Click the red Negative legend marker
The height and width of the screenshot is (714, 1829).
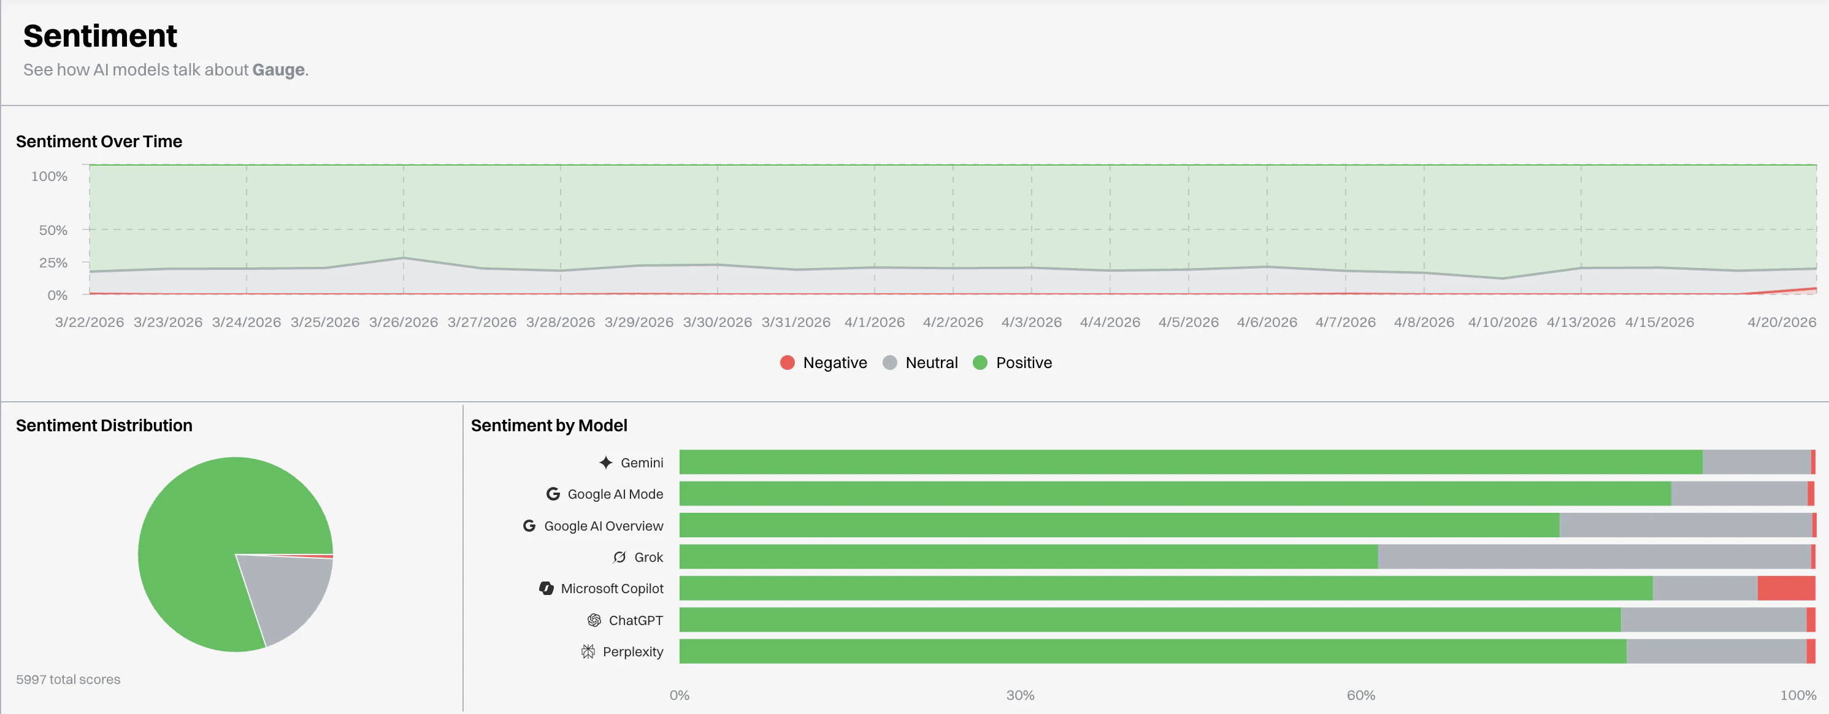(787, 362)
